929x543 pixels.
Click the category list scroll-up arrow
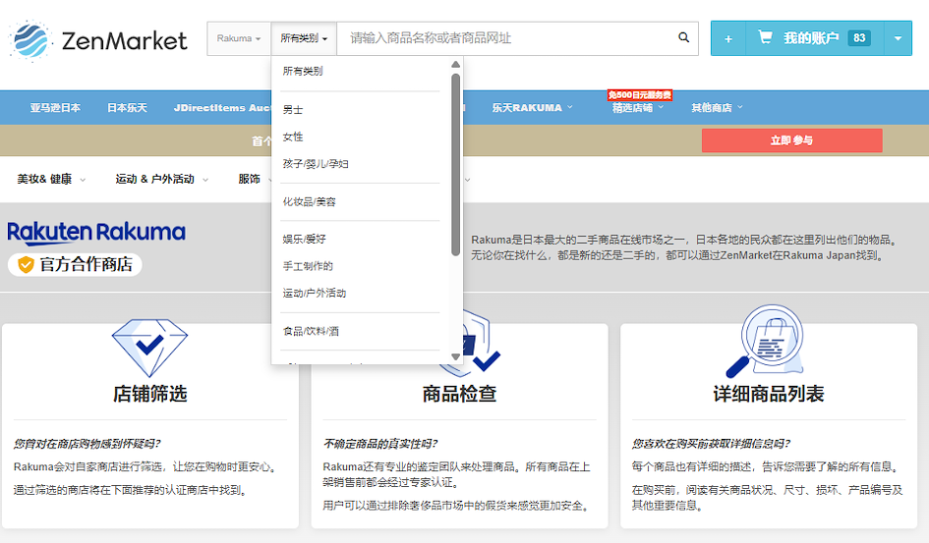[455, 66]
